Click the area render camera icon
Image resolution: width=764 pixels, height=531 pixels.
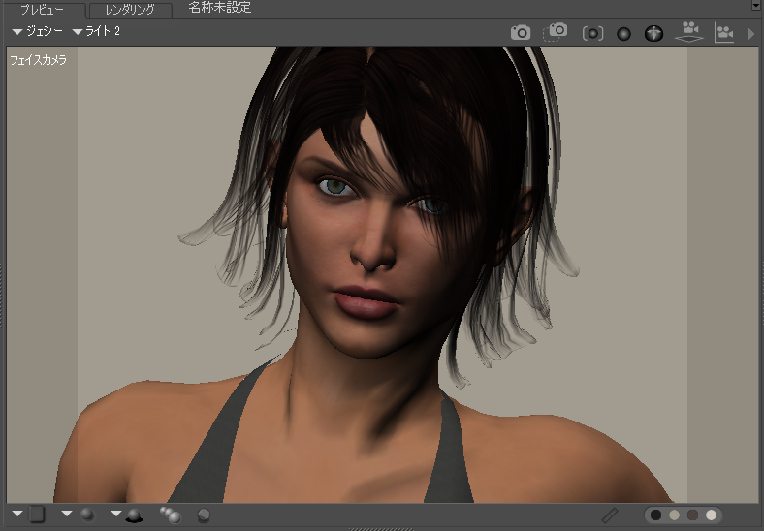tap(556, 32)
